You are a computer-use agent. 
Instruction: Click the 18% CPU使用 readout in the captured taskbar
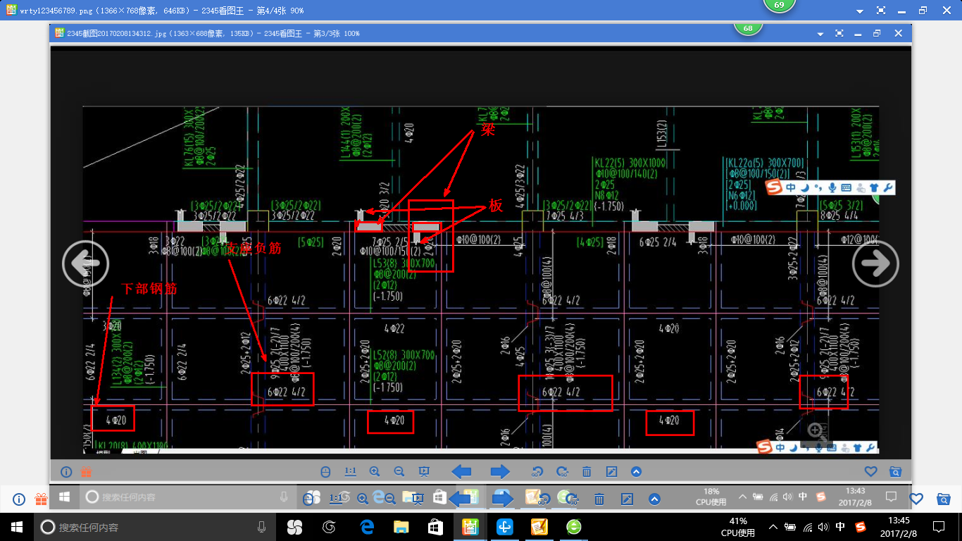pos(711,497)
